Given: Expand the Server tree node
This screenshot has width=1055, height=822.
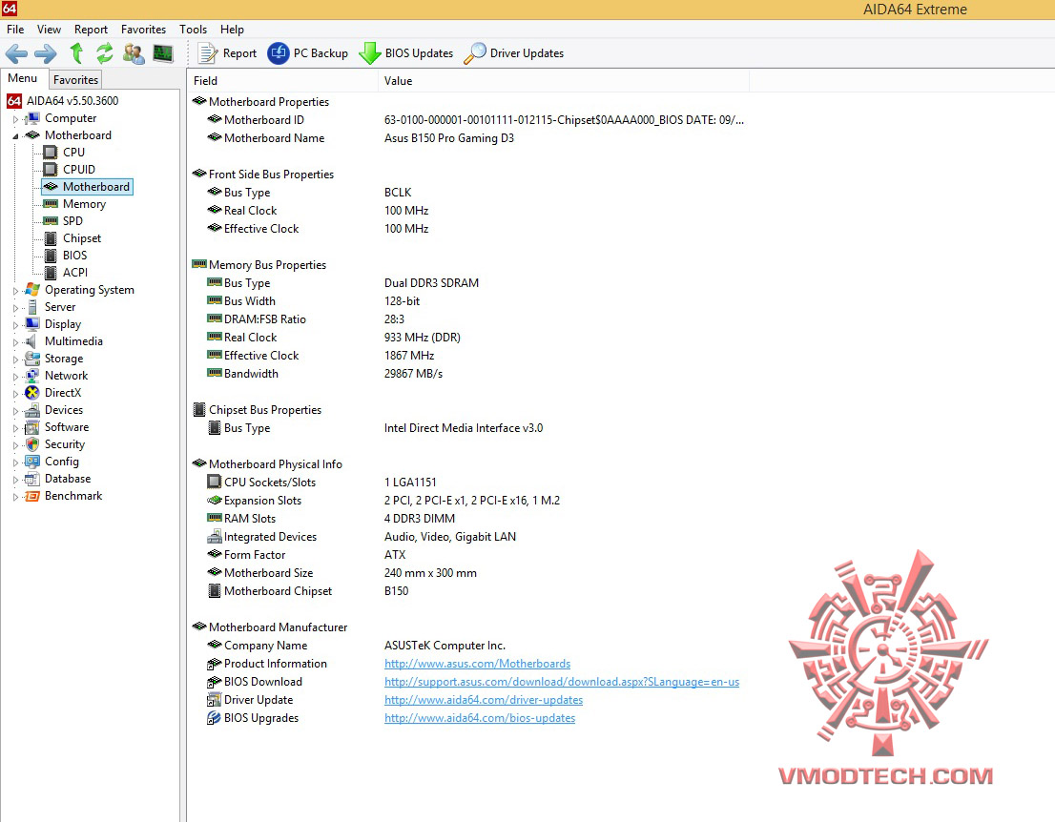Looking at the screenshot, I should pos(15,308).
